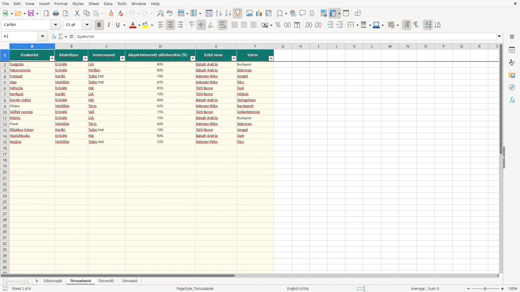Add a decimal place
The width and height of the screenshot is (520, 292).
[309, 25]
